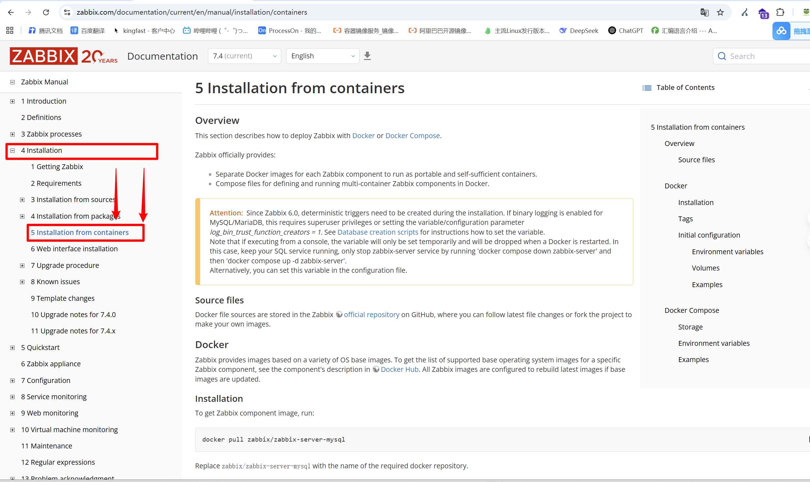
Task: Open 6 Web interface installation page
Action: click(x=74, y=249)
